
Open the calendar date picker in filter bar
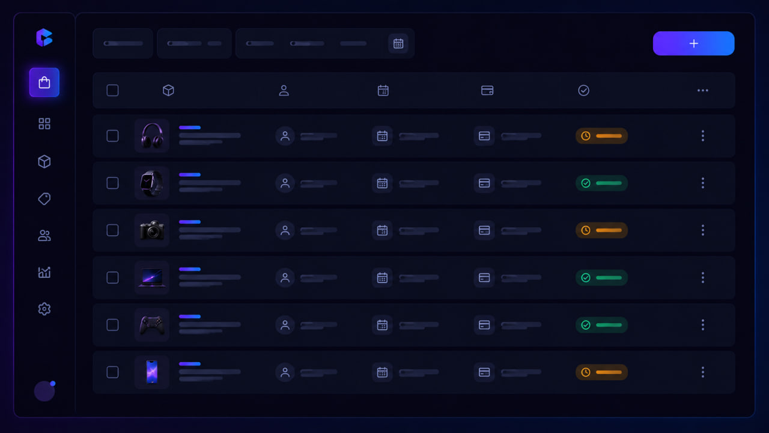pos(398,43)
